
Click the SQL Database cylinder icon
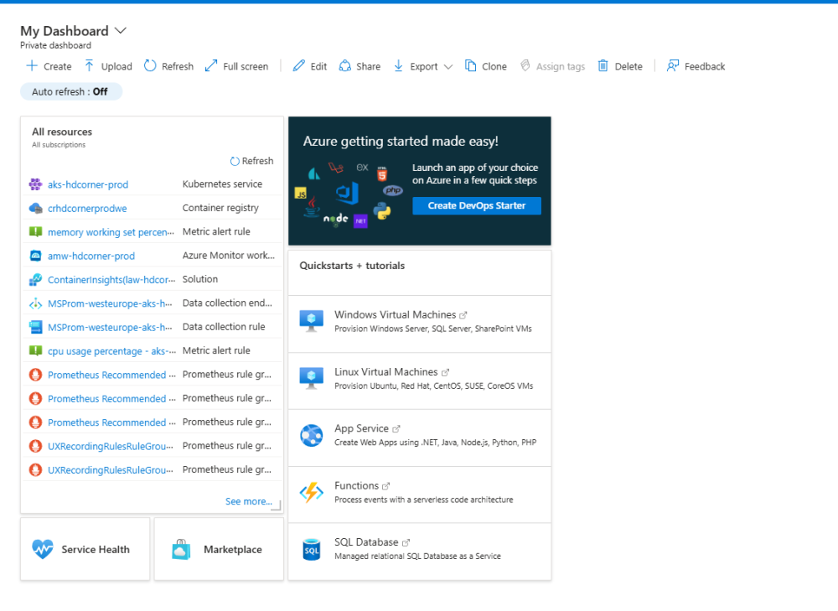point(311,550)
